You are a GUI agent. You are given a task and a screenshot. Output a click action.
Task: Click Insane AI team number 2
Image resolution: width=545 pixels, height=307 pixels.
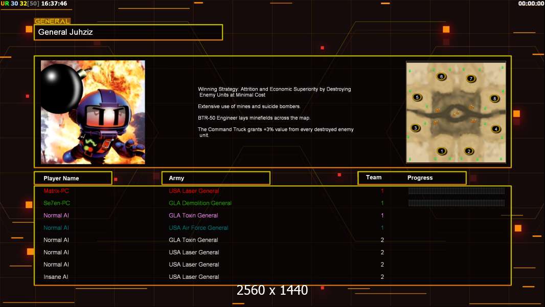coord(382,277)
